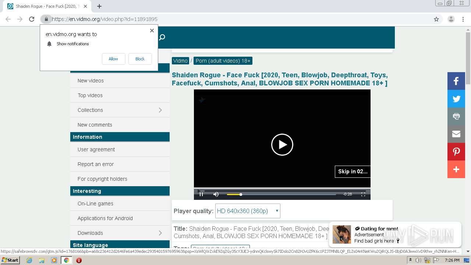
Task: Click the taskbar clock 7:26 PM
Action: (452, 260)
